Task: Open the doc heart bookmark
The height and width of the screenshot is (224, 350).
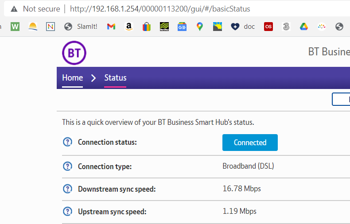Action: (243, 27)
